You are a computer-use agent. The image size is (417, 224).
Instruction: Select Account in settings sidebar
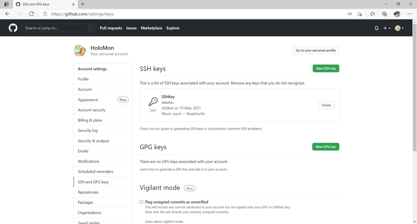click(103, 89)
